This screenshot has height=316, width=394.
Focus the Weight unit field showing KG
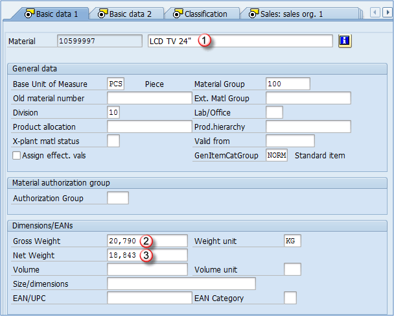(x=292, y=241)
